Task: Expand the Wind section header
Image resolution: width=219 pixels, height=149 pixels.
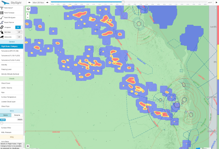Action: pyautogui.click(x=12, y=110)
